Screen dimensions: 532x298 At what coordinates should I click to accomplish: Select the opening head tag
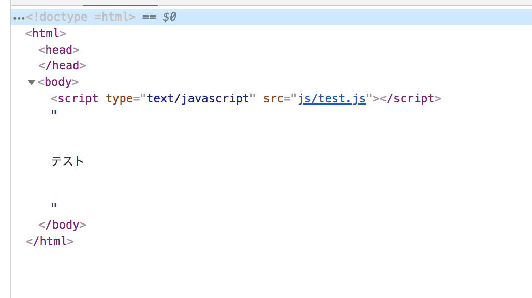[x=58, y=50]
